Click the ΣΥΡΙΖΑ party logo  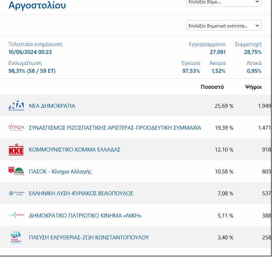click(16, 127)
